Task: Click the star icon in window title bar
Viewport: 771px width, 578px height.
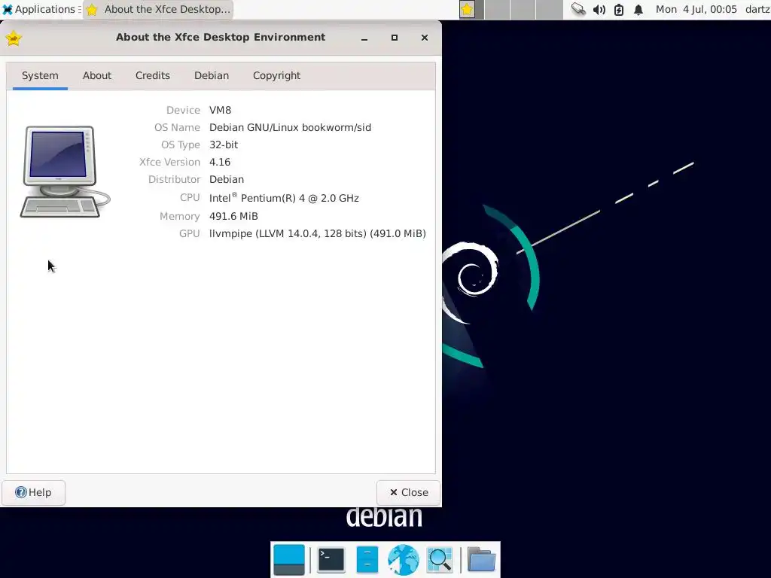Action: [14, 38]
